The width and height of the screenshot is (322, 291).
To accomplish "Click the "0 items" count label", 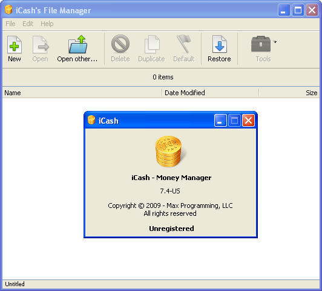I will click(163, 77).
